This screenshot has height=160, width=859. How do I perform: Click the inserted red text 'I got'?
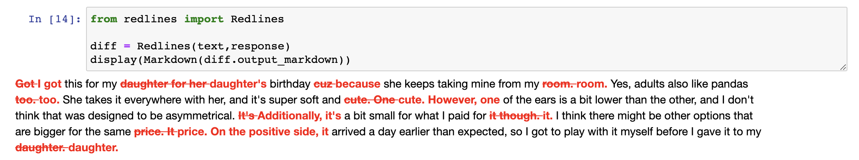(x=50, y=84)
